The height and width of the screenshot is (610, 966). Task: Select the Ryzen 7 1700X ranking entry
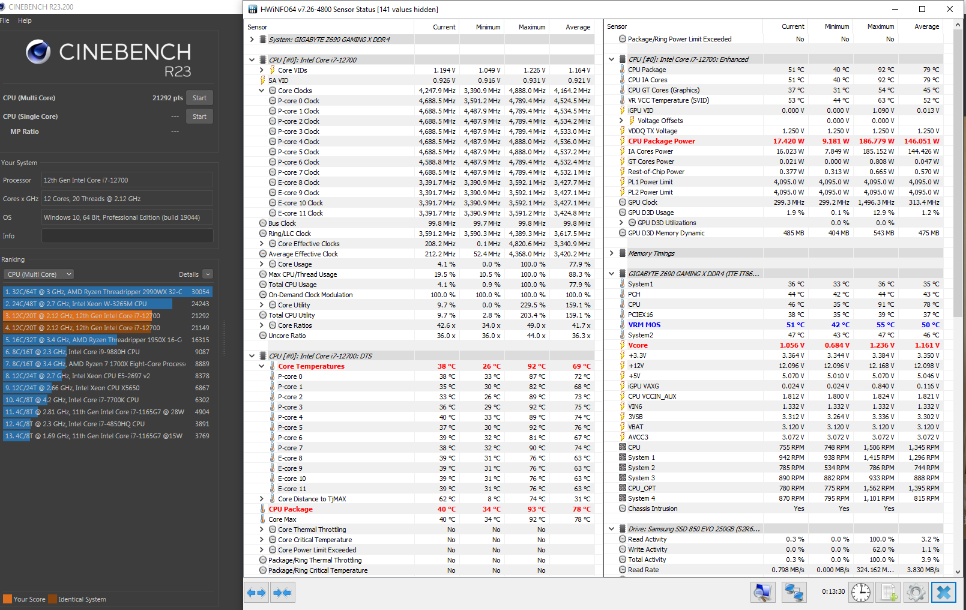coord(107,364)
